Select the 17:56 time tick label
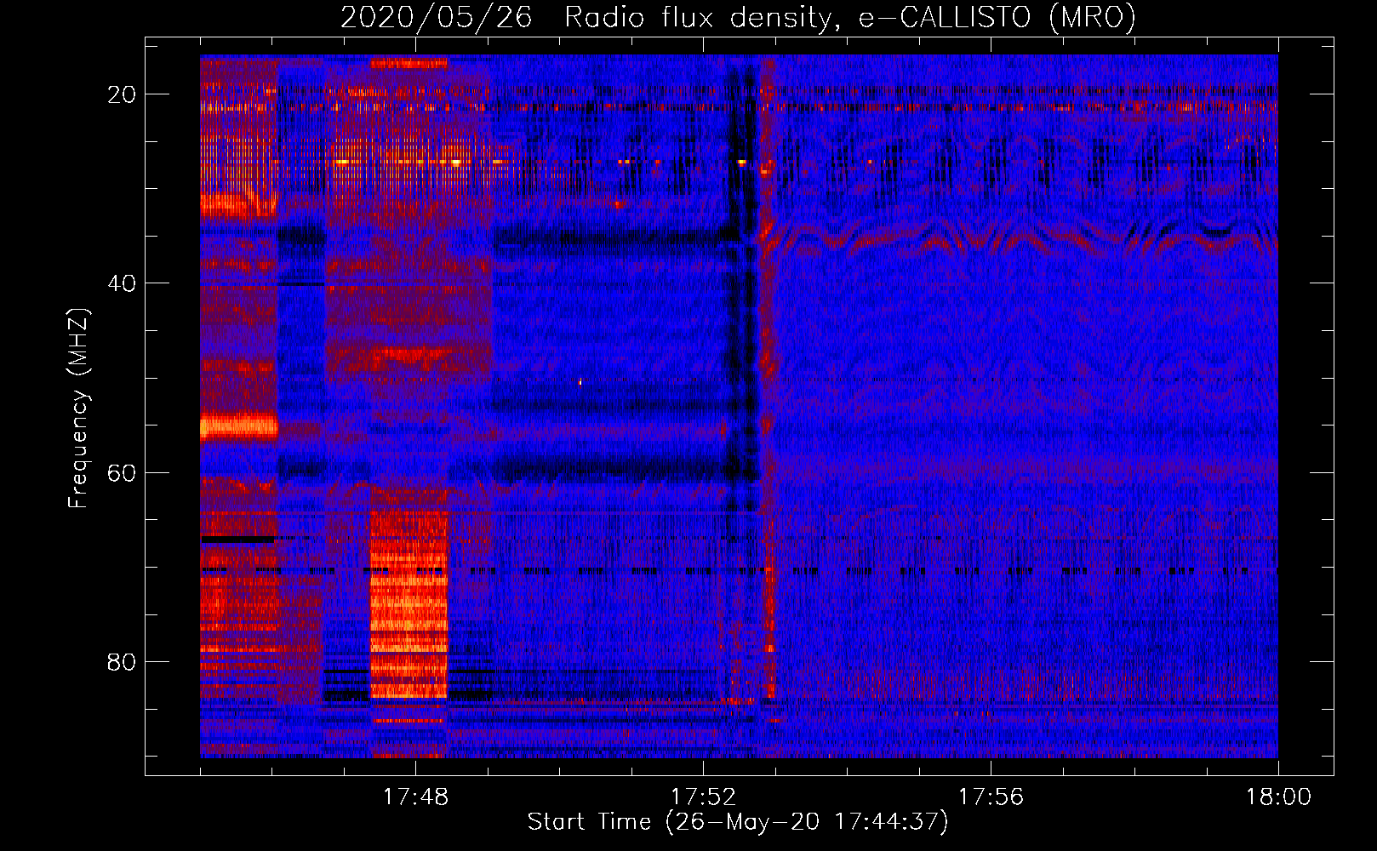 [991, 797]
